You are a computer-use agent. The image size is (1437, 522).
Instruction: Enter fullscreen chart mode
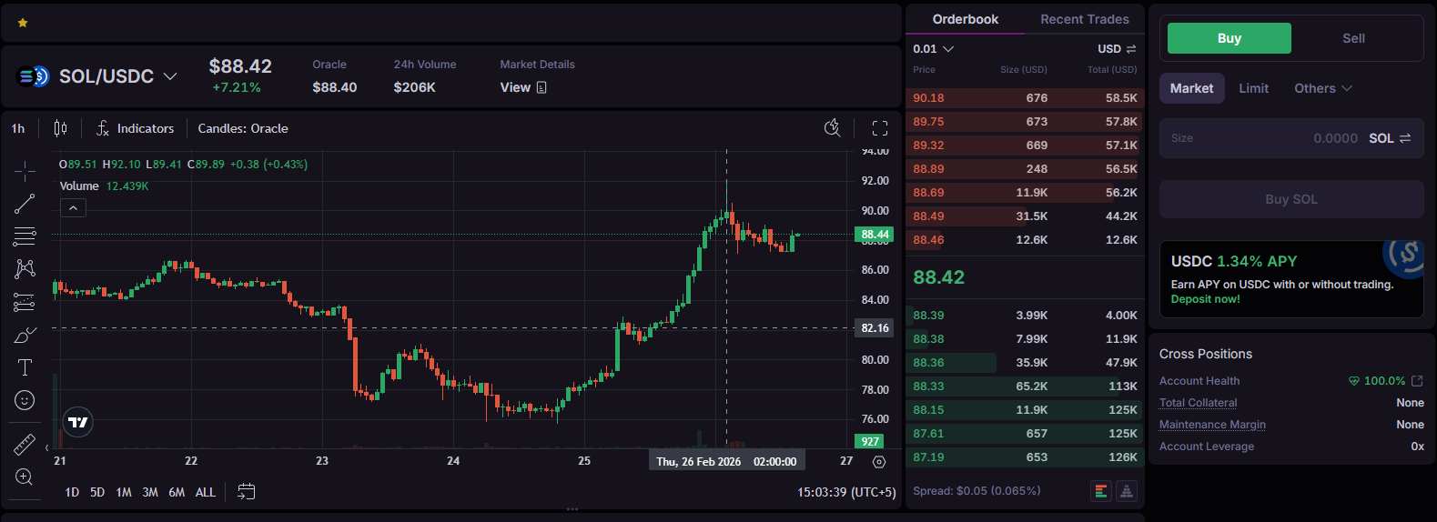click(879, 128)
